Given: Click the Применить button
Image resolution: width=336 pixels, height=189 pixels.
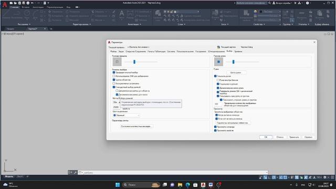Looking at the screenshot, I should click(294, 137).
